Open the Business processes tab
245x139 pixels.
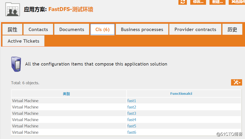coord(142,29)
